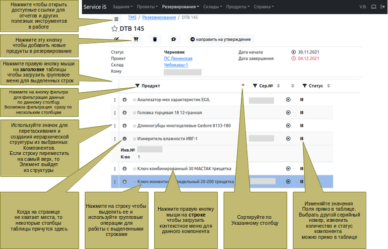Open the Чебокары-1 warehouse link

tap(176, 65)
